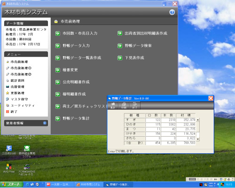Click the green arrow beside 野帳データ一覧表作成
235x188 pixels.
58,58
